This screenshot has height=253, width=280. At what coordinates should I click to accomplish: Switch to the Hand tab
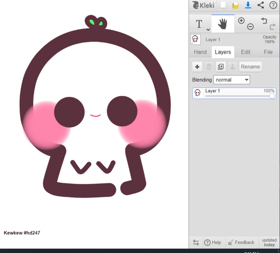[x=200, y=52]
